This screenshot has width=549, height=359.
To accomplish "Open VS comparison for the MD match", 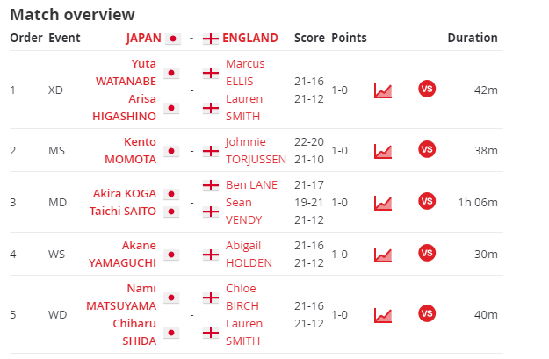I will tap(427, 201).
